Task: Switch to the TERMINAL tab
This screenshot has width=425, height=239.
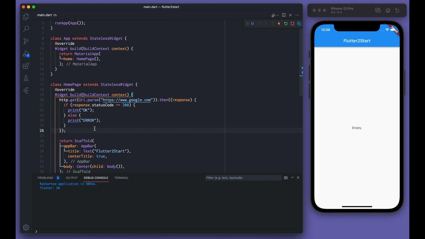Action: point(121,178)
